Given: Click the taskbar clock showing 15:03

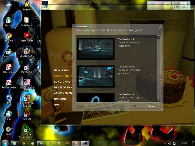Looking at the screenshot, I should coord(184,143).
